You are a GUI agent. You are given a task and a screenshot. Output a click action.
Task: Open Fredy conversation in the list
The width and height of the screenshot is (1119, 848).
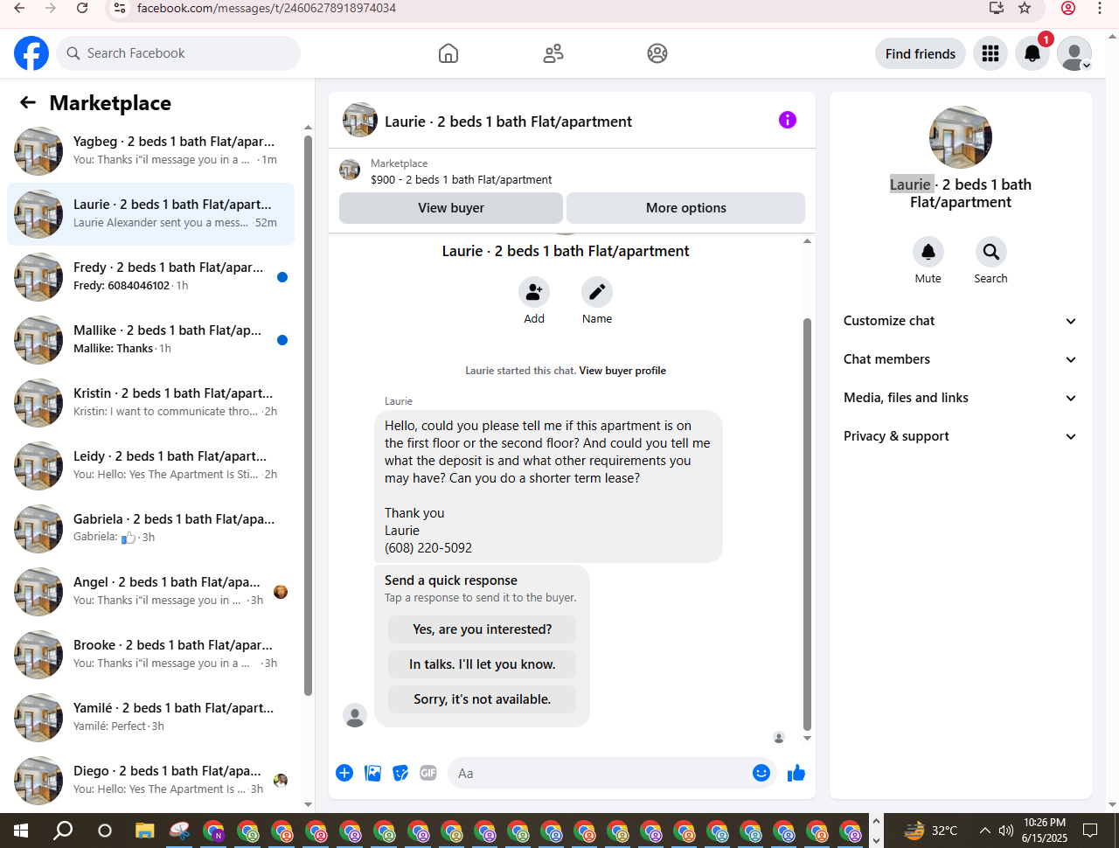click(x=150, y=277)
